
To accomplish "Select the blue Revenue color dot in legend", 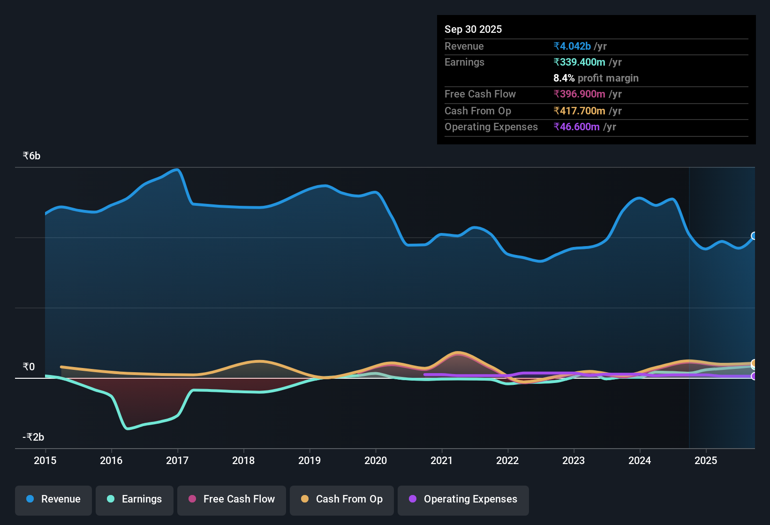I will coord(29,499).
